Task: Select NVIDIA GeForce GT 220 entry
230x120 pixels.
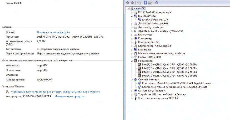Action: [155, 20]
